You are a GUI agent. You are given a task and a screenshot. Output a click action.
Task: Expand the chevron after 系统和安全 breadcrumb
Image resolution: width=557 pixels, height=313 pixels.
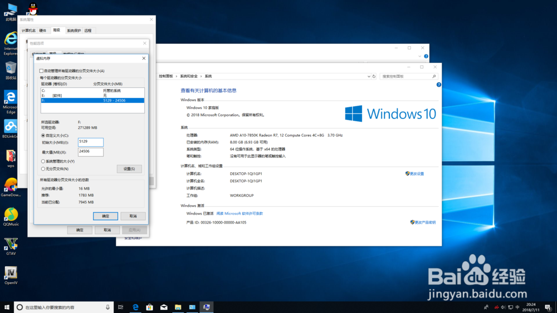[201, 76]
